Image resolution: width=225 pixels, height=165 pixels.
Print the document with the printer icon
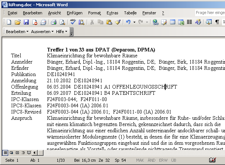point(53,22)
